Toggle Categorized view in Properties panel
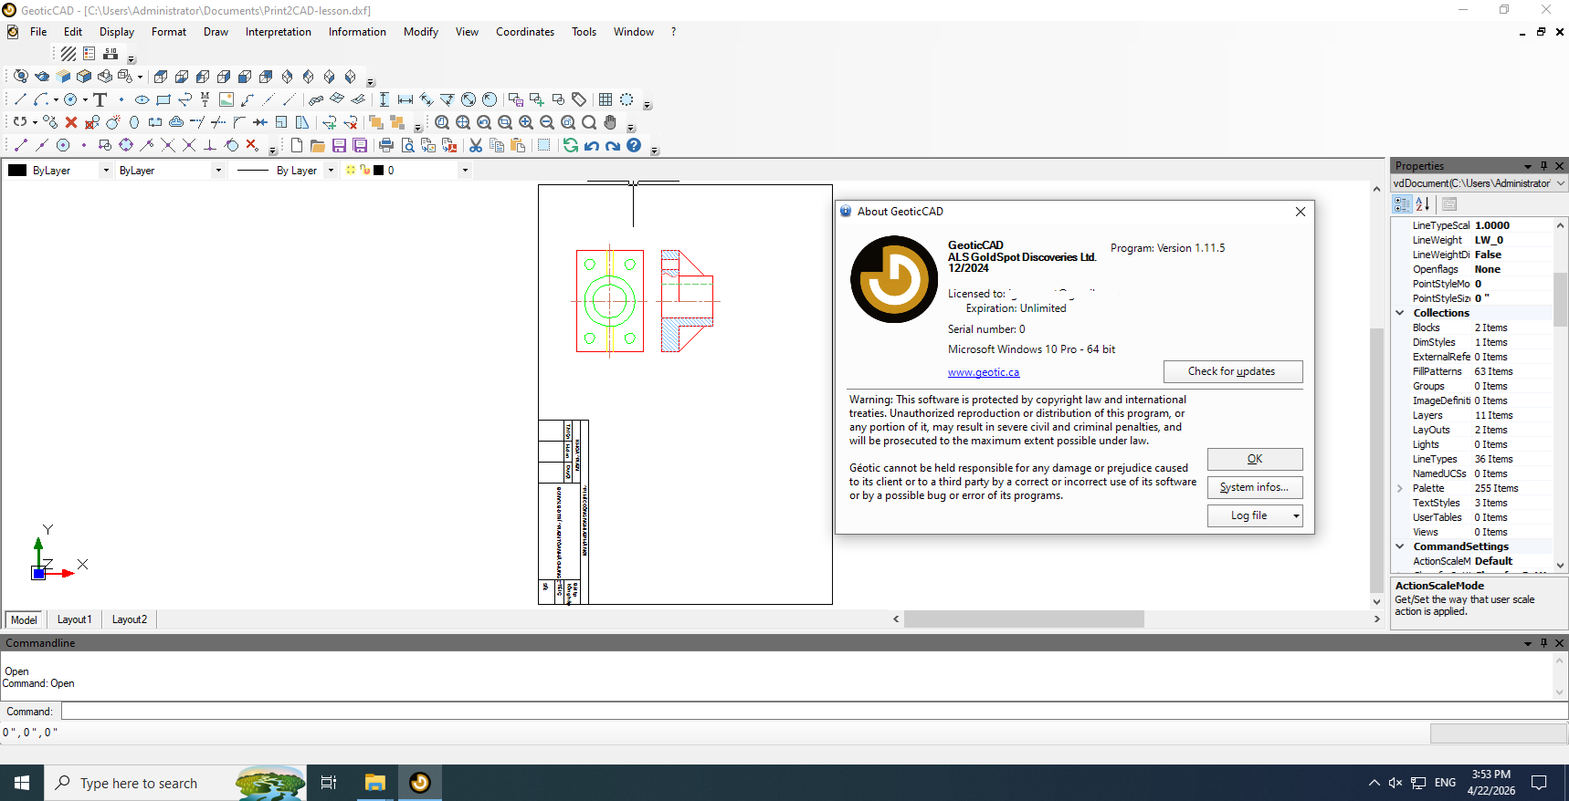Viewport: 1569px width, 801px height. 1402,204
